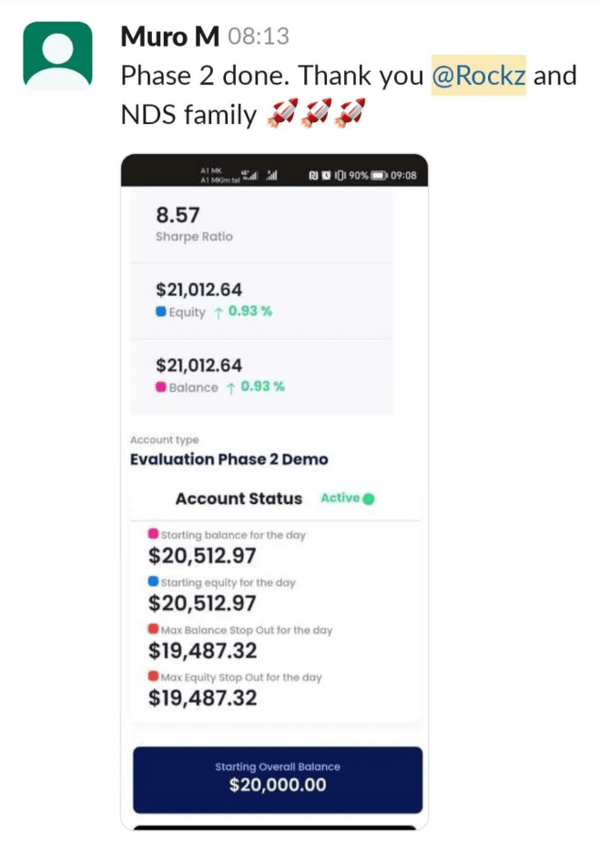Click the battery icon in phone status bar
The image size is (600, 842).
[380, 175]
